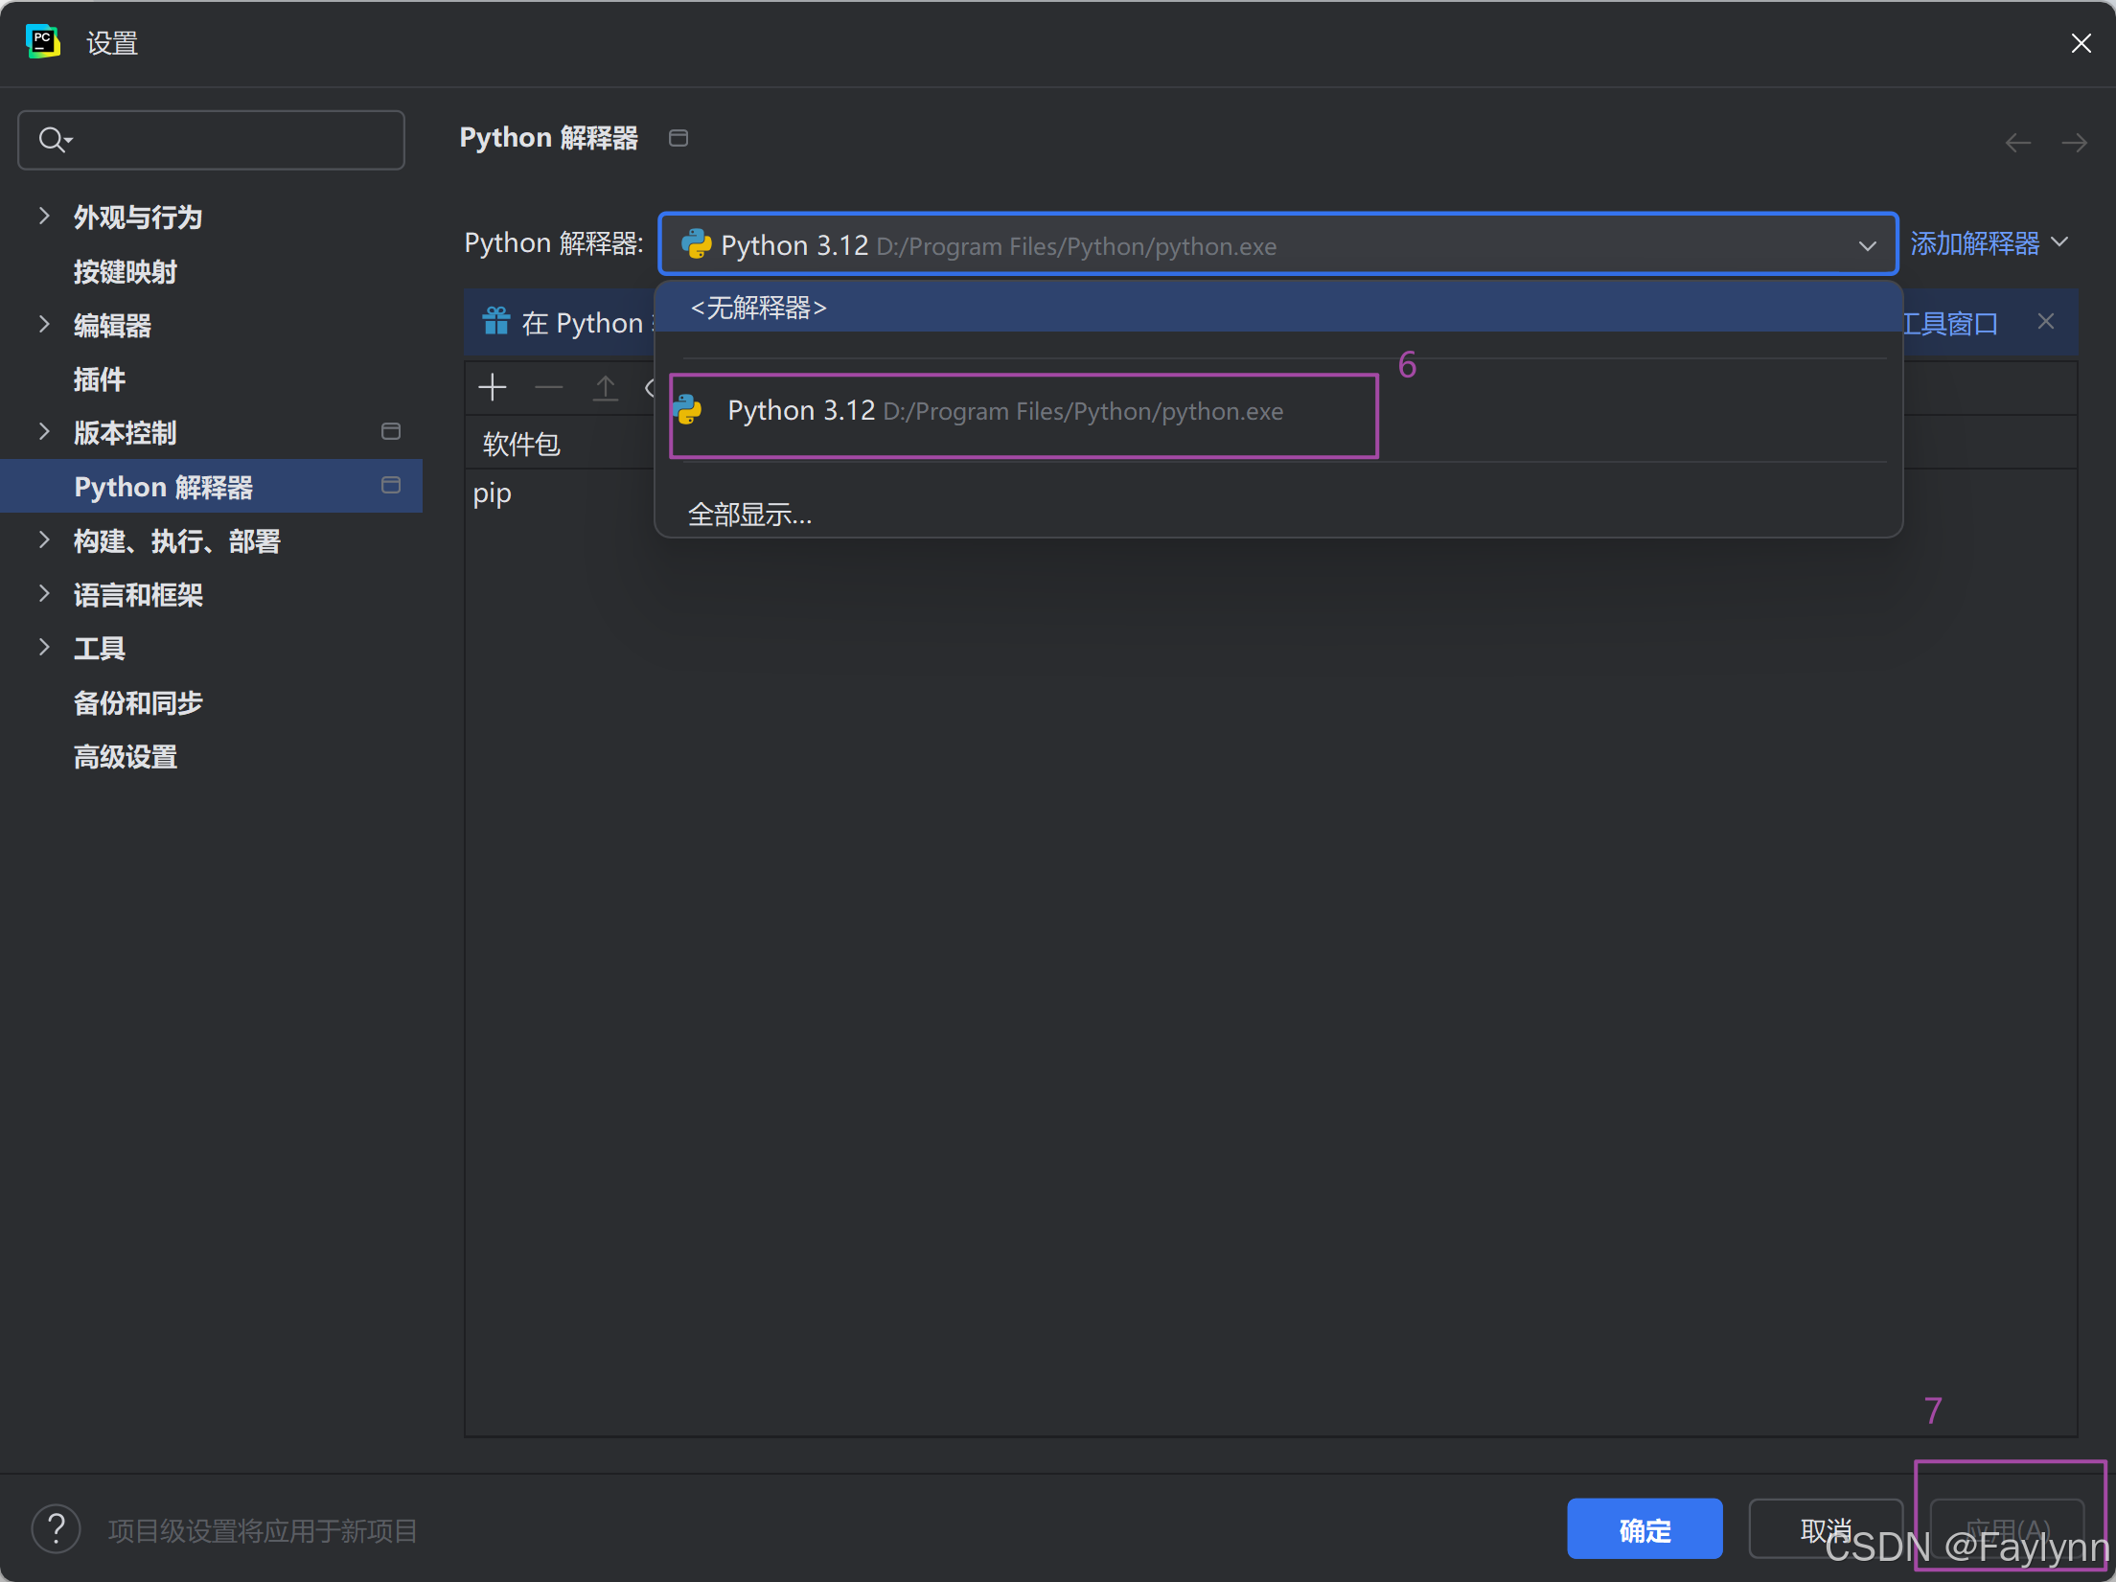Click the upgrade package up-arrow icon
The image size is (2116, 1582).
coord(606,387)
